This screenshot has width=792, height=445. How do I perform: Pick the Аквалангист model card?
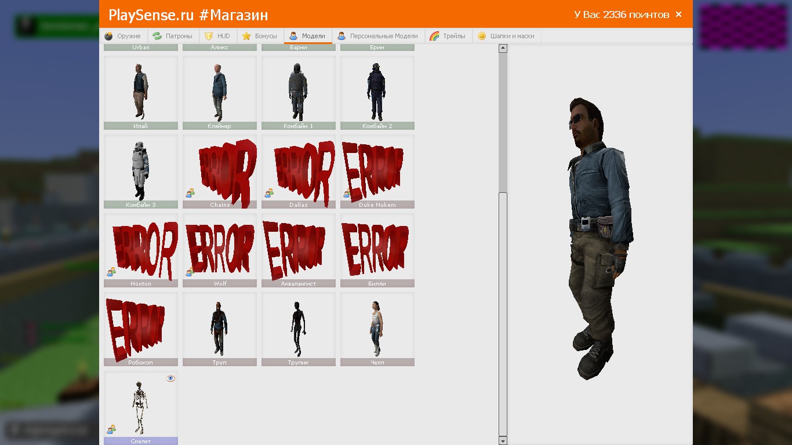click(x=299, y=250)
